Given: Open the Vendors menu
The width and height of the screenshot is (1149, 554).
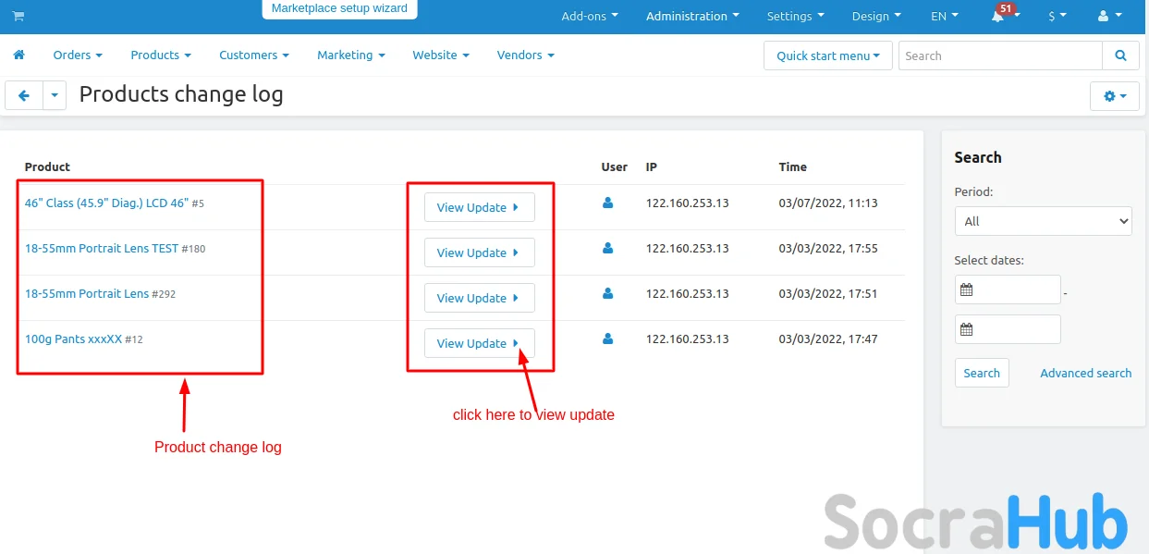Looking at the screenshot, I should click(525, 55).
